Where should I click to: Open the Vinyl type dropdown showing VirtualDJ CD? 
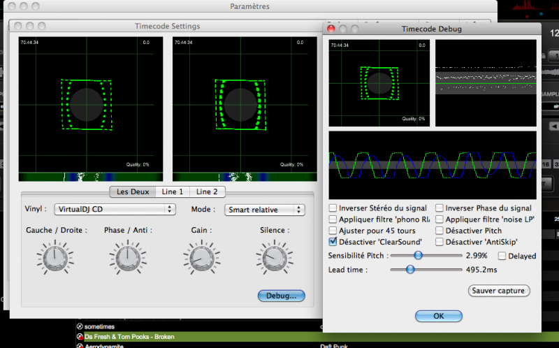[115, 210]
